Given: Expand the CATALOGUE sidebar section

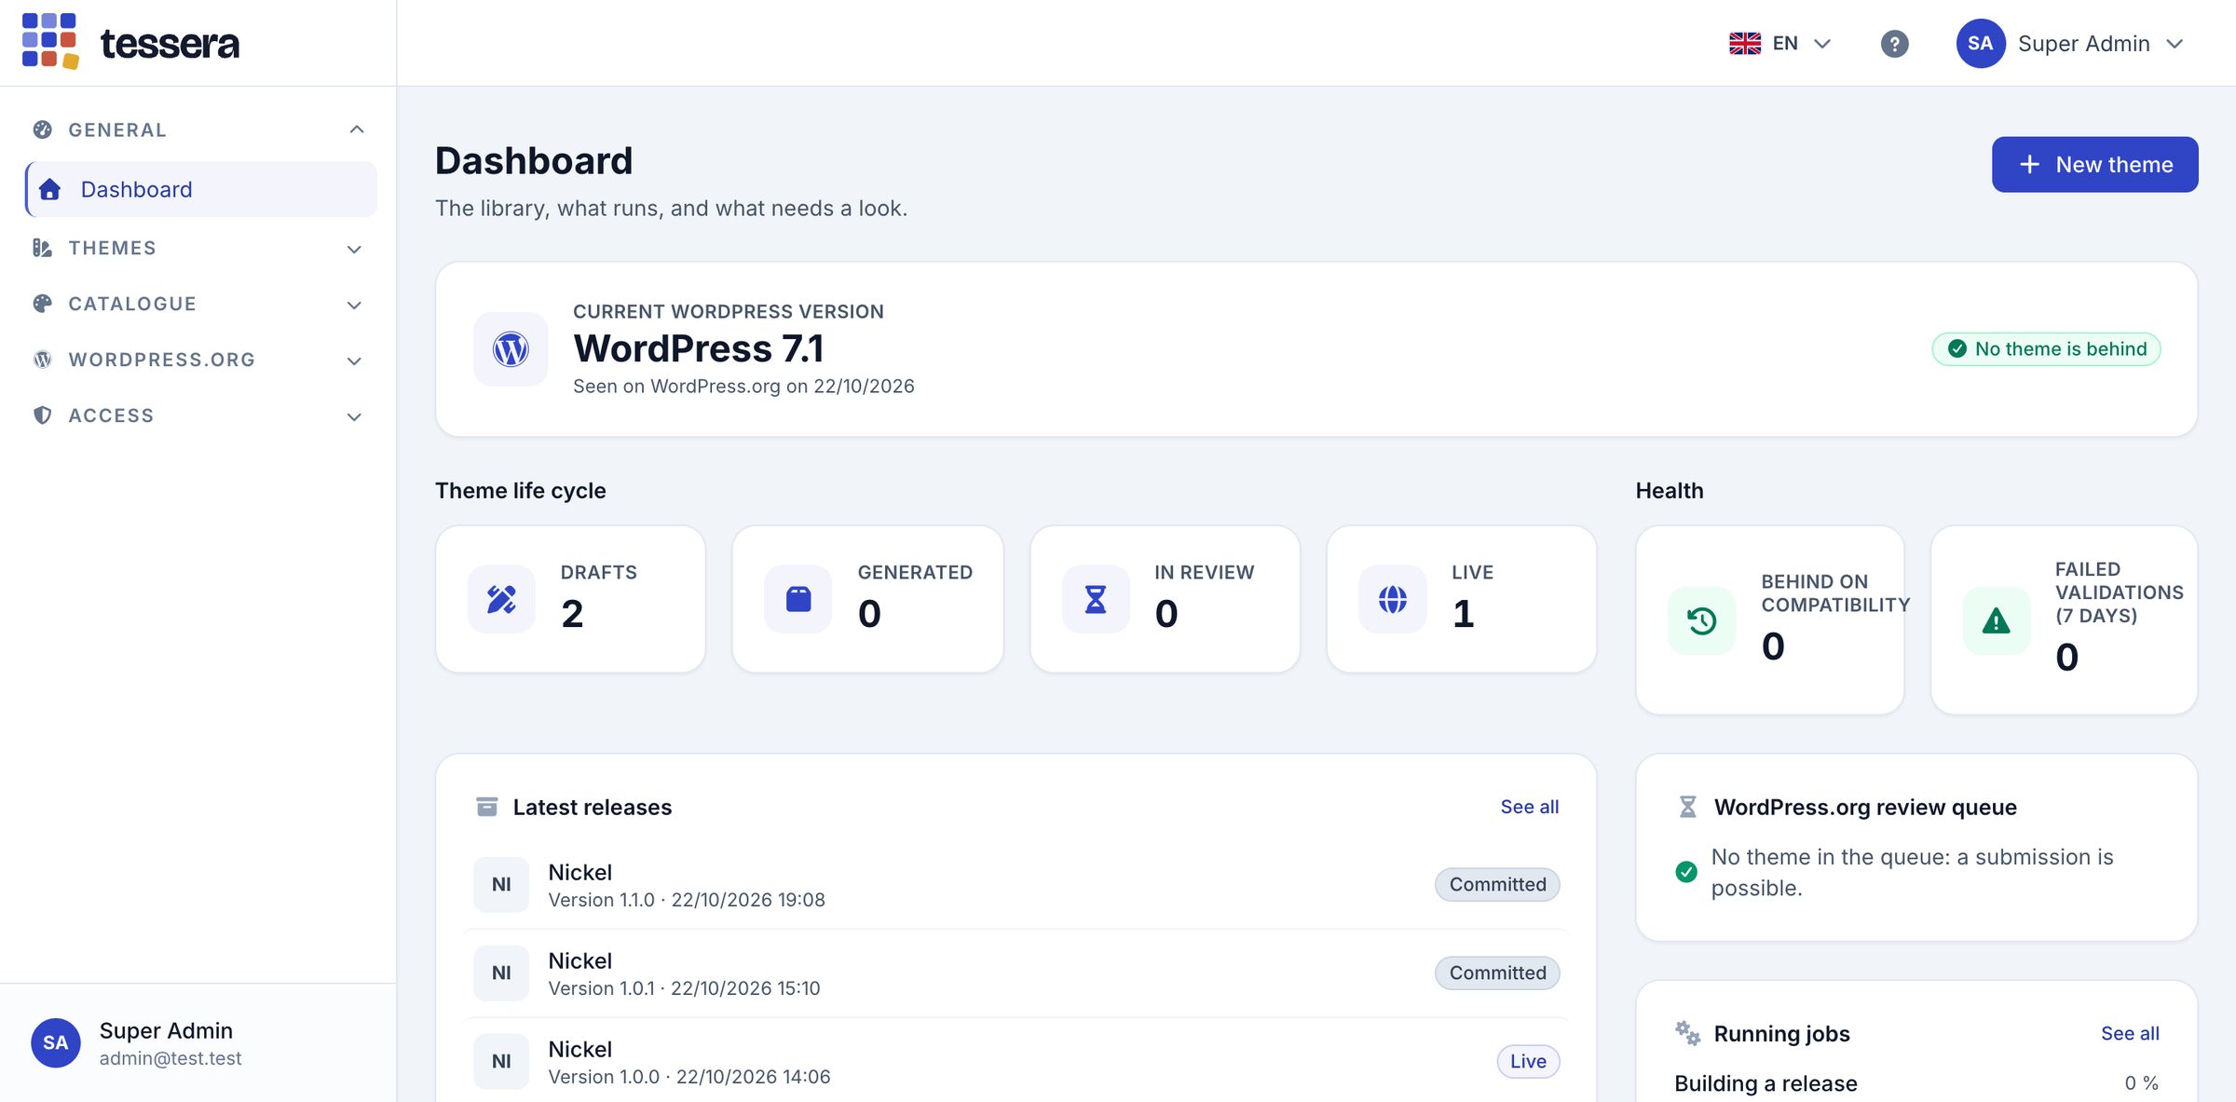Looking at the screenshot, I should (199, 304).
